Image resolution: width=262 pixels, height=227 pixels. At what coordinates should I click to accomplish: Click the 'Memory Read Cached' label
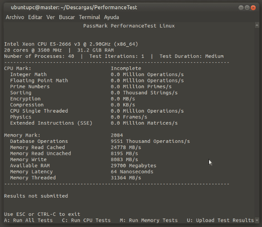[38, 147]
